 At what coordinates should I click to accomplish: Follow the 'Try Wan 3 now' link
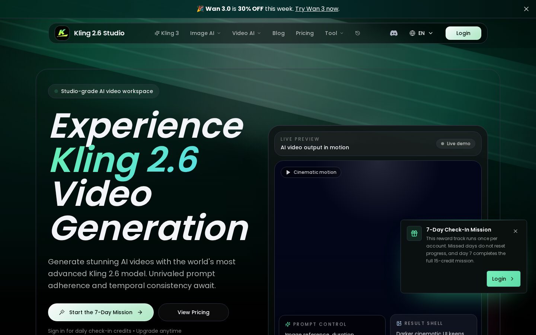pos(317,9)
